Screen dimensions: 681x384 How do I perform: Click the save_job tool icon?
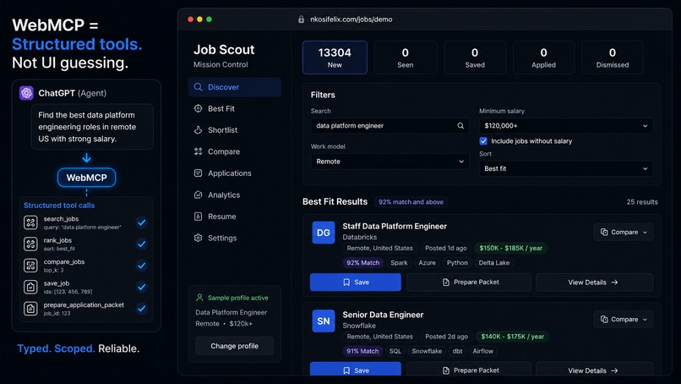30,287
